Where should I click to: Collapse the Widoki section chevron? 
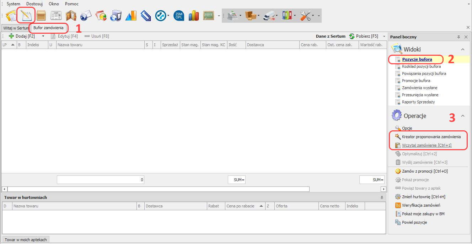[x=463, y=49]
